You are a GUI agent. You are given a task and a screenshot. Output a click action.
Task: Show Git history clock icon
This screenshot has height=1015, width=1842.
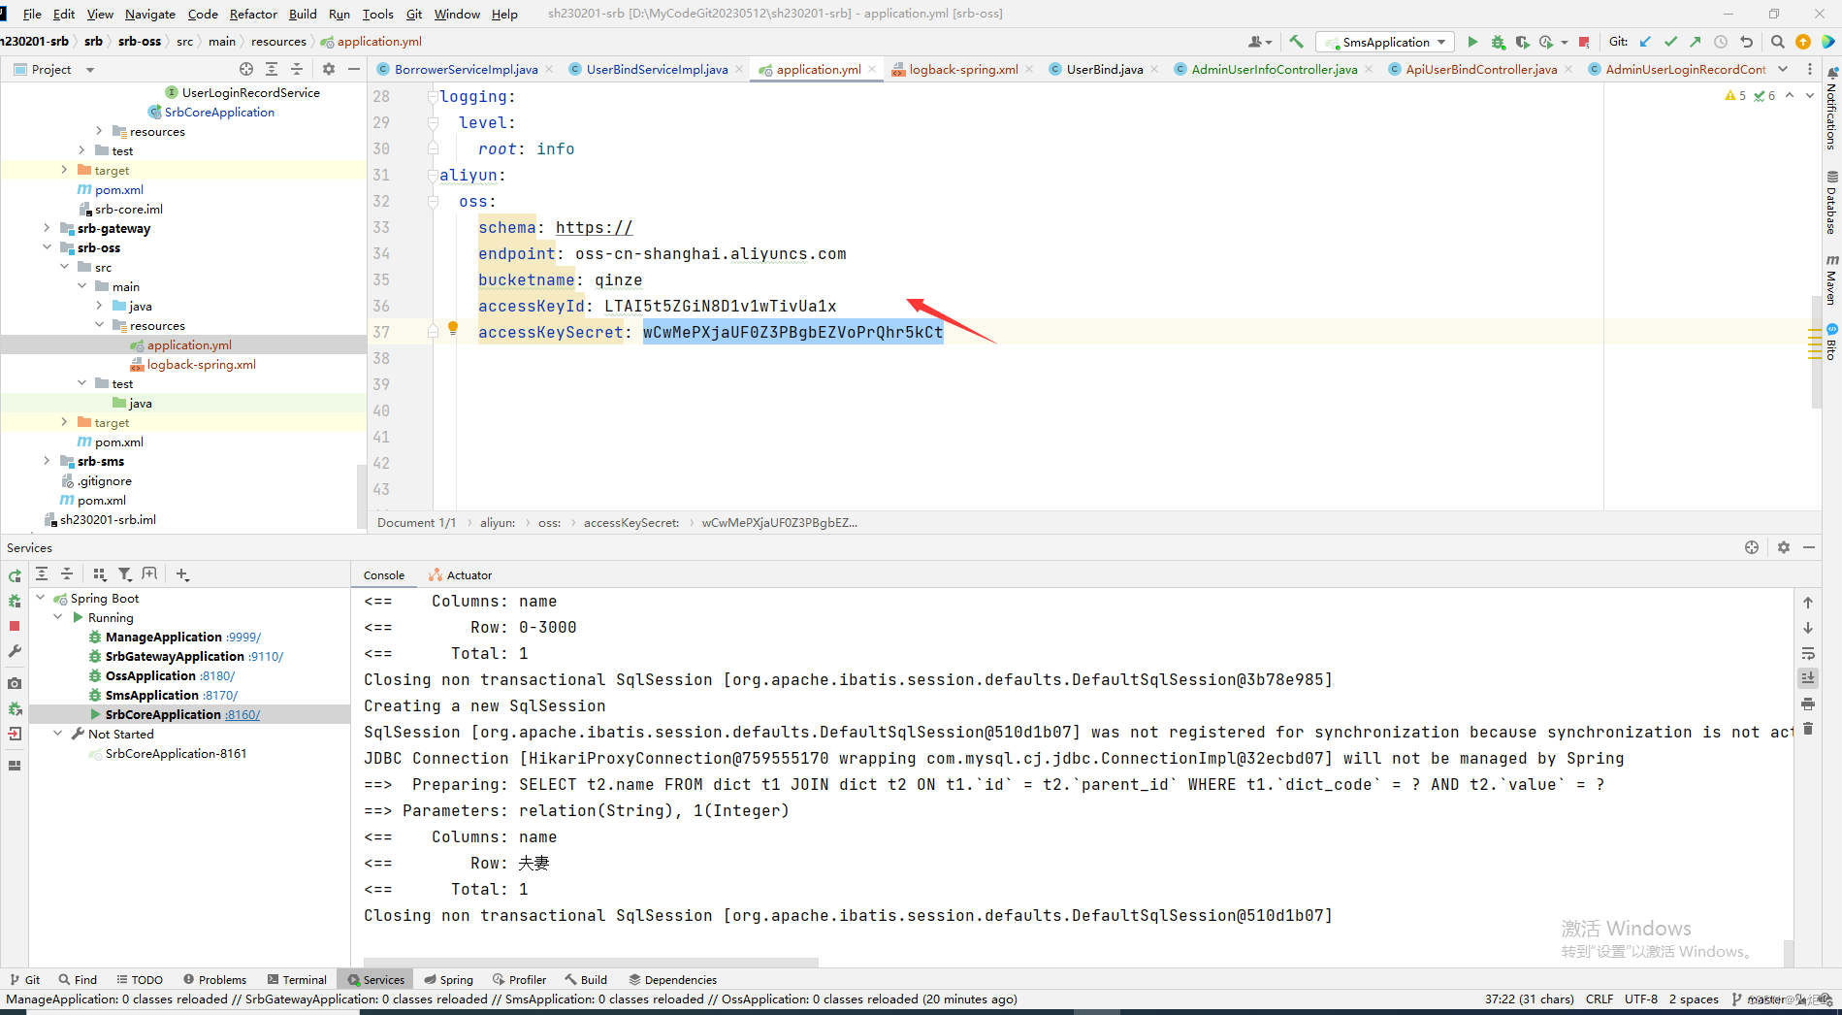click(1721, 42)
